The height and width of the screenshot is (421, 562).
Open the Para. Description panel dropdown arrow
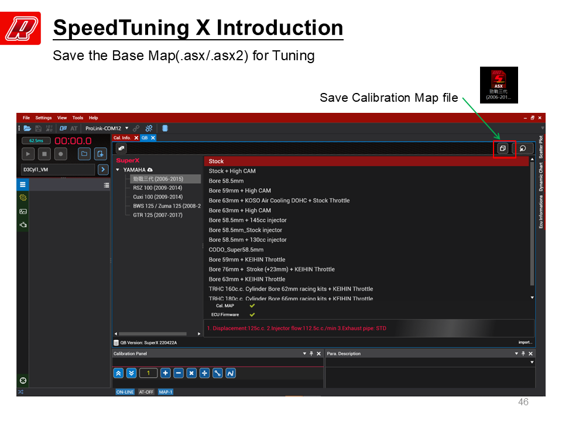coord(516,353)
